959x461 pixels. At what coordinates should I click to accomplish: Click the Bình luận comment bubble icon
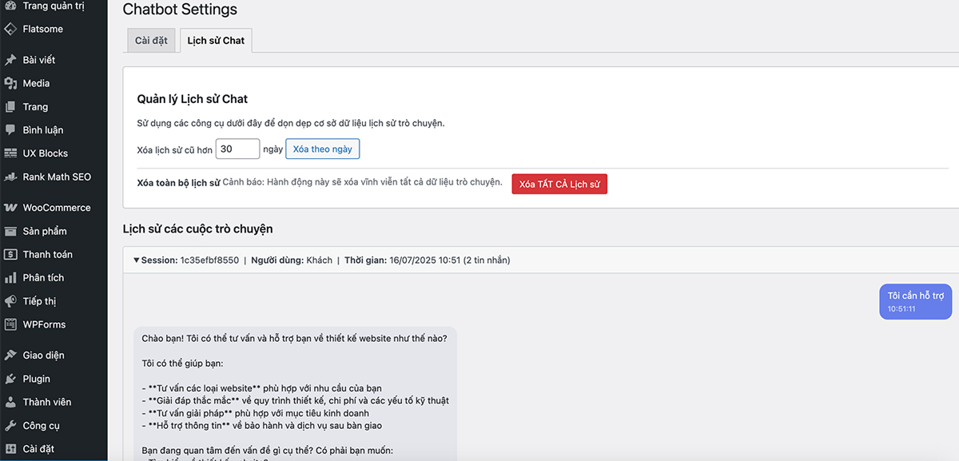pyautogui.click(x=10, y=129)
